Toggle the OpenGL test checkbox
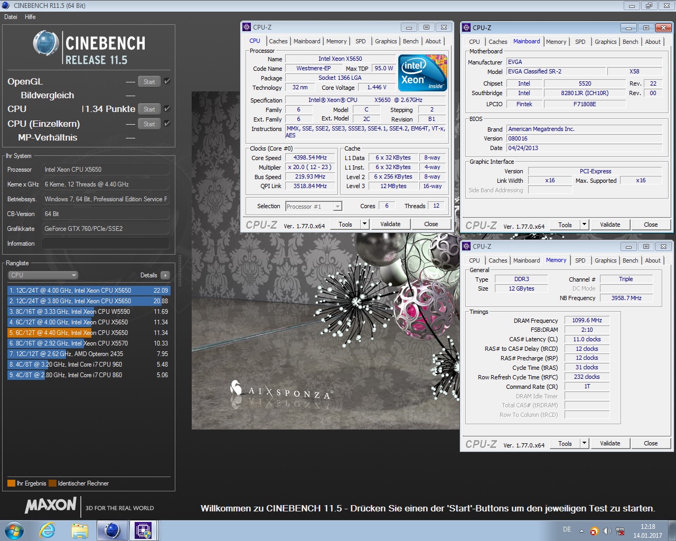This screenshot has width=676, height=541. click(167, 81)
